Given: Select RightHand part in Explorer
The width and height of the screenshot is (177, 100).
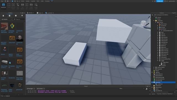Looking at the screenshot, I should coord(163,47).
